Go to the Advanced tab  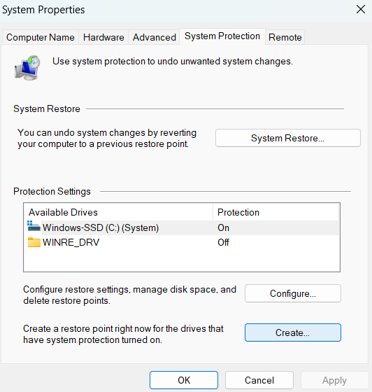pyautogui.click(x=155, y=37)
